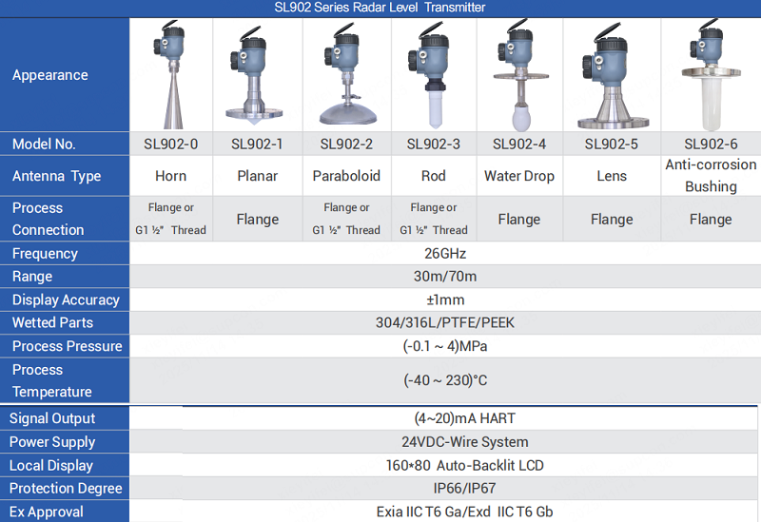This screenshot has width=761, height=522.
Task: Select the Water Drop antenna type cell
Action: [518, 176]
